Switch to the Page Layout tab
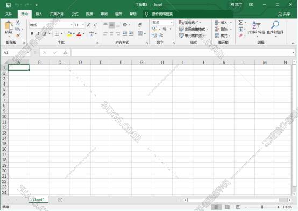The height and width of the screenshot is (211, 298). coord(56,14)
